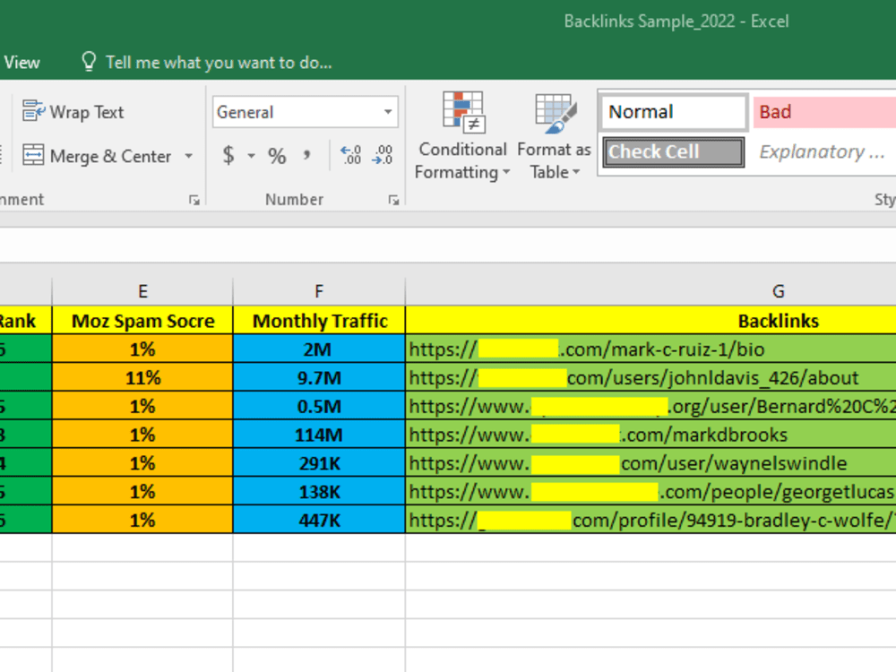
Task: Click the Merge & Center icon
Action: coord(33,155)
